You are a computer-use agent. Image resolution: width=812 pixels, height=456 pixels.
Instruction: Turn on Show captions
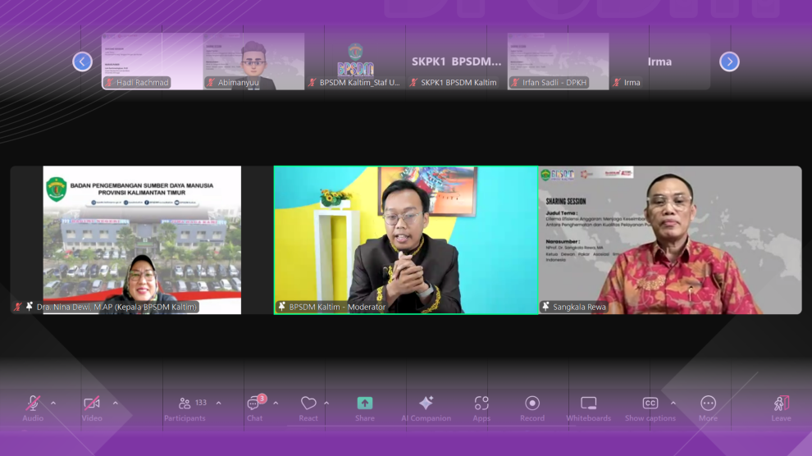pyautogui.click(x=650, y=408)
